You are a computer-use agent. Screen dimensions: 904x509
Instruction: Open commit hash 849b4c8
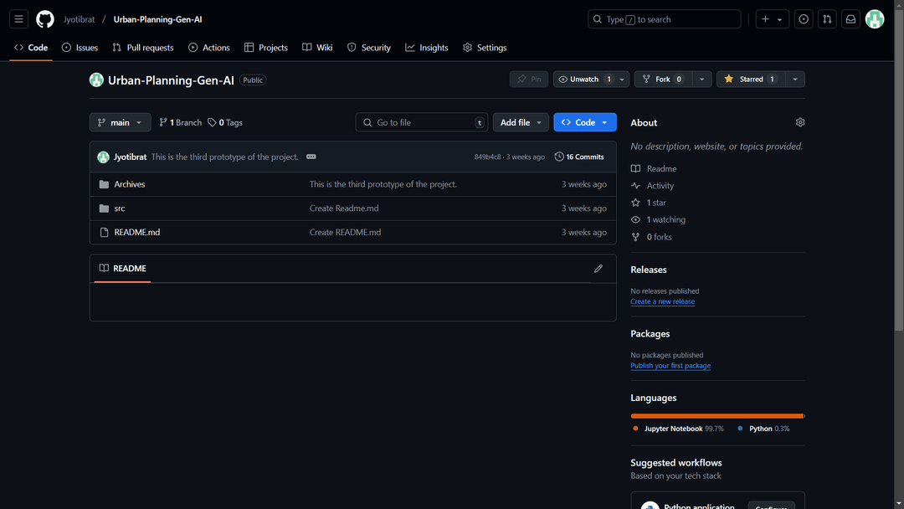(487, 157)
